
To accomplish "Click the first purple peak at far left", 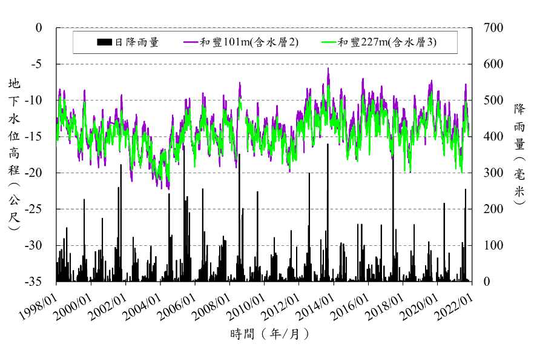I will (x=59, y=90).
